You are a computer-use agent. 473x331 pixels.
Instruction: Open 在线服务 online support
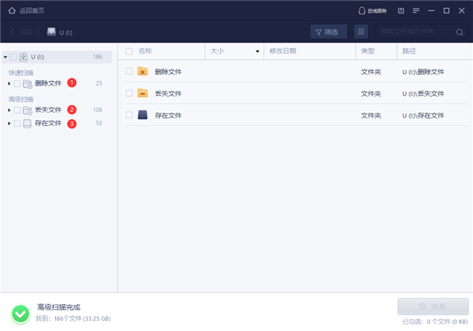click(x=372, y=11)
